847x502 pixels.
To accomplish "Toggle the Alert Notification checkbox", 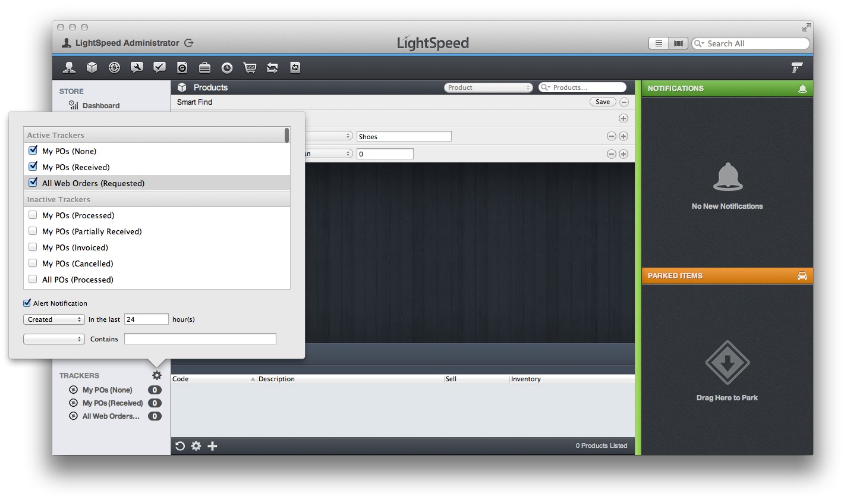I will pos(27,303).
